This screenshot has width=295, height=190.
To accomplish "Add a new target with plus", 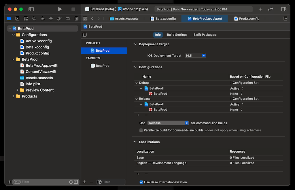I will [85, 182].
